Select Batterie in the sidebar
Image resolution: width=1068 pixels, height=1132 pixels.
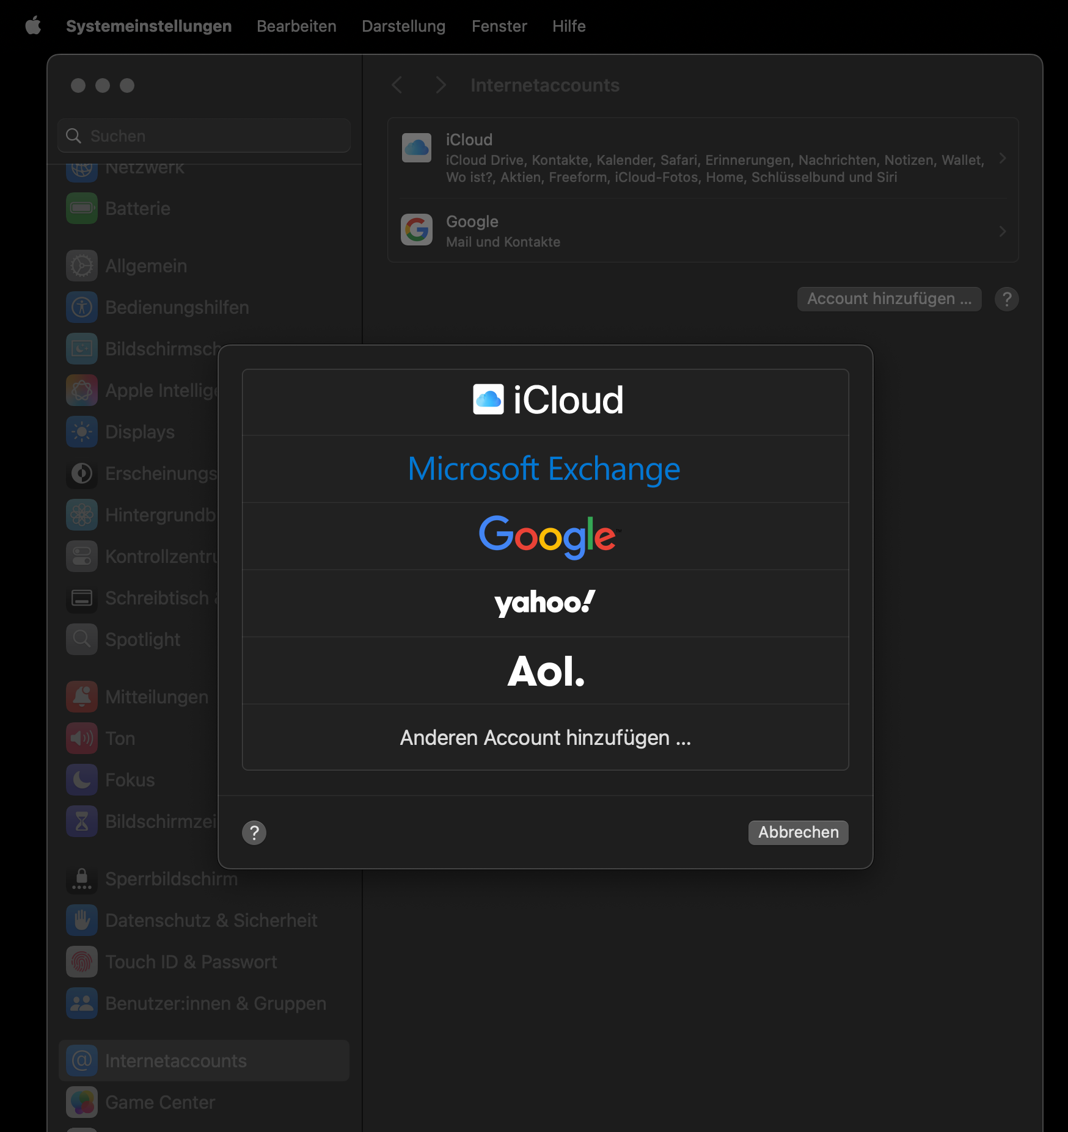pos(204,208)
